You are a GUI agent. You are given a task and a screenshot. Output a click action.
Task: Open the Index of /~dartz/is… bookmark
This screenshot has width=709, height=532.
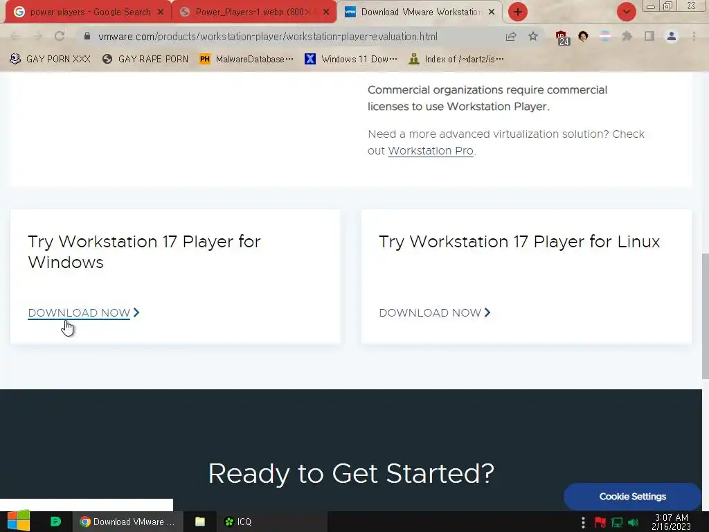click(x=456, y=60)
